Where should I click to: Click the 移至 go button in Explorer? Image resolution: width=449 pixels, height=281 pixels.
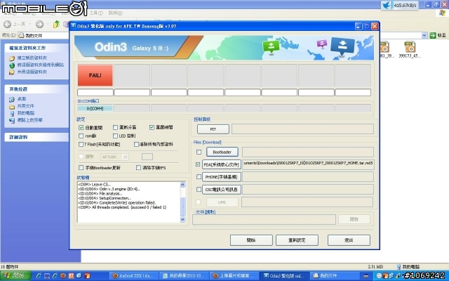pos(438,36)
